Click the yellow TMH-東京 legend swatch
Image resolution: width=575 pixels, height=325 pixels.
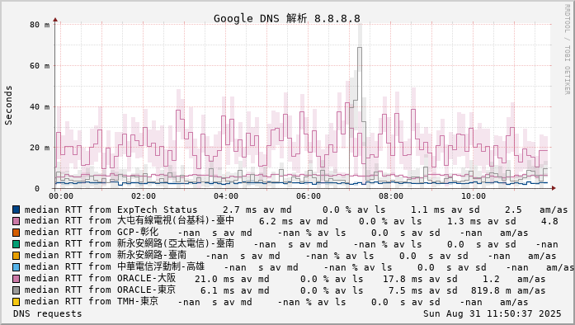[16, 302]
